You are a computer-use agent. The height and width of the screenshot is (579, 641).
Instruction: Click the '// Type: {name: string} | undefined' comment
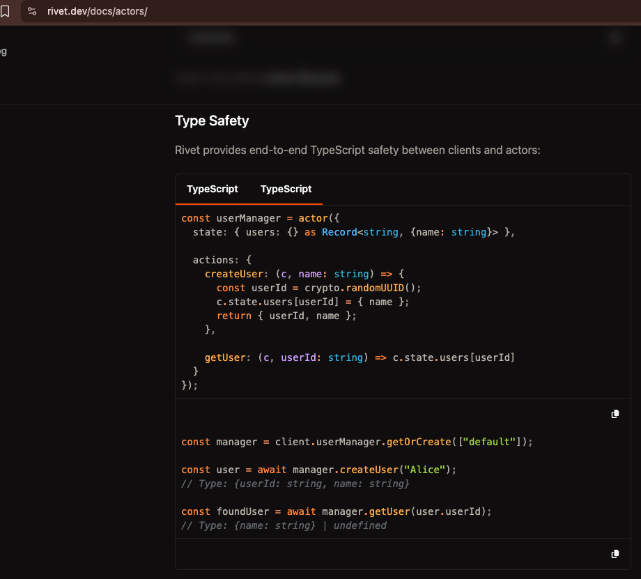tap(284, 525)
